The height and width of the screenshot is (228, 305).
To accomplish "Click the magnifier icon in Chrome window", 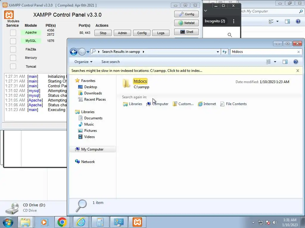I will pos(230,35).
